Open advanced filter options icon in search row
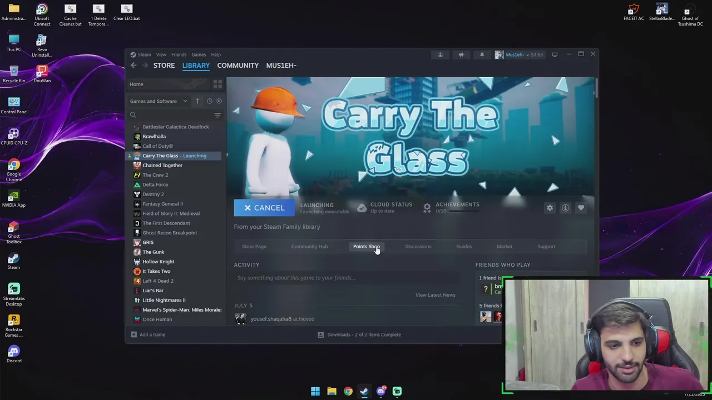This screenshot has width=712, height=400. 217,115
